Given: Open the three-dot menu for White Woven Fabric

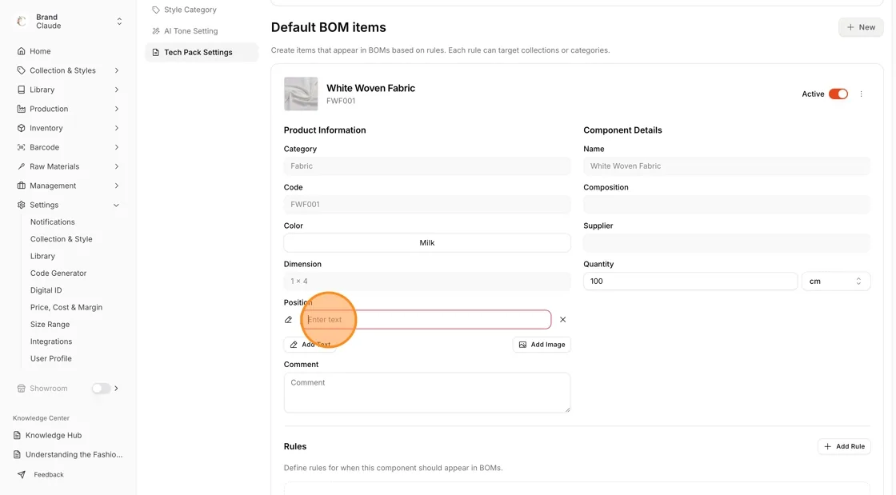Looking at the screenshot, I should pyautogui.click(x=861, y=94).
